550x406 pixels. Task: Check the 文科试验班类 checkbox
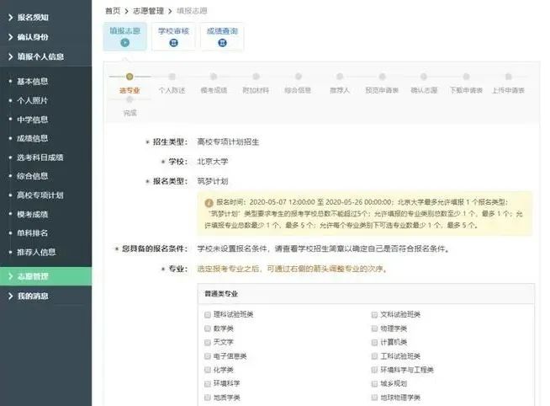tap(374, 315)
